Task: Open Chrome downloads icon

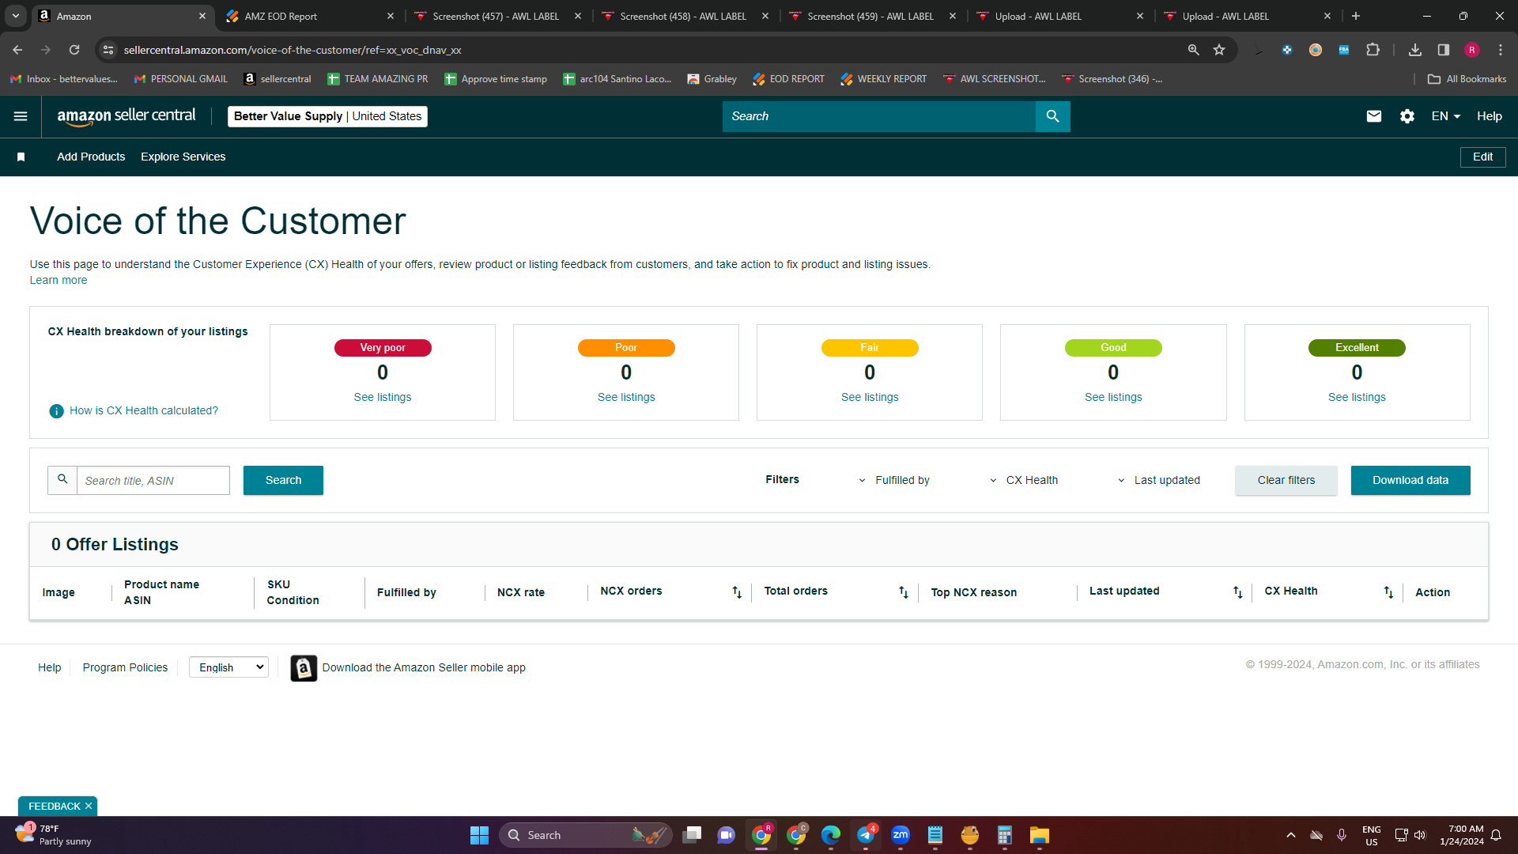Action: (x=1415, y=50)
